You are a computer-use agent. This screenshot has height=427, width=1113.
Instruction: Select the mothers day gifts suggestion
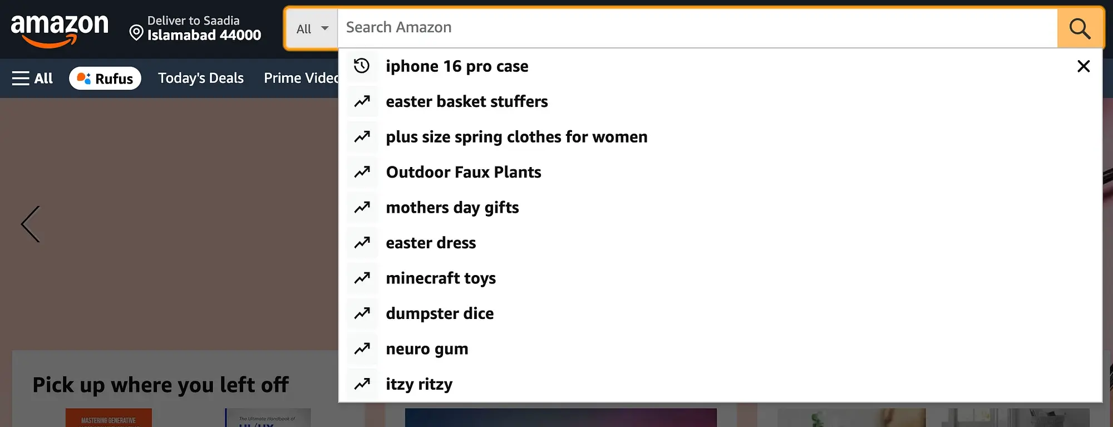(452, 208)
